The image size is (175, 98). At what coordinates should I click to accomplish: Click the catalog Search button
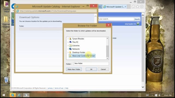137,19
